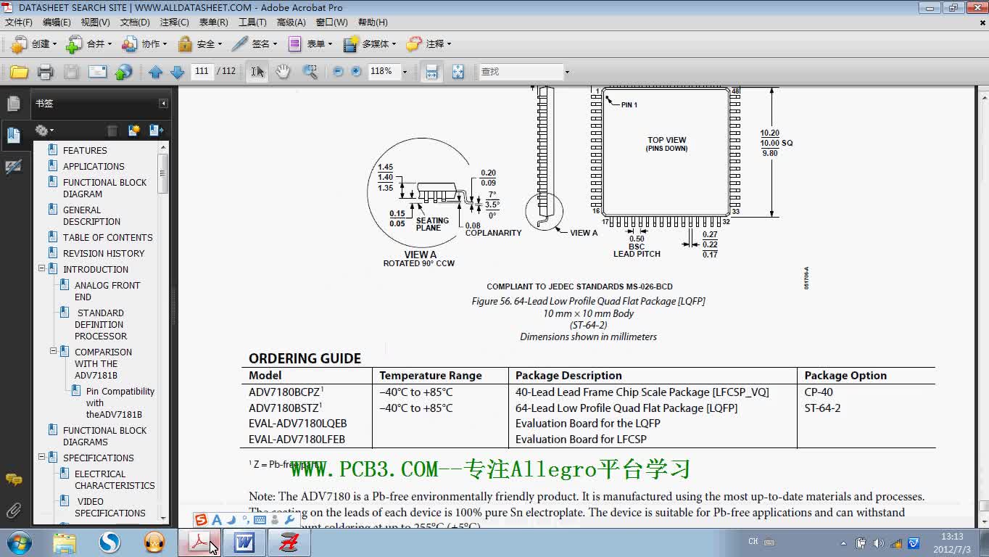Choose the Hand pan tool
989x557 pixels.
tap(283, 72)
